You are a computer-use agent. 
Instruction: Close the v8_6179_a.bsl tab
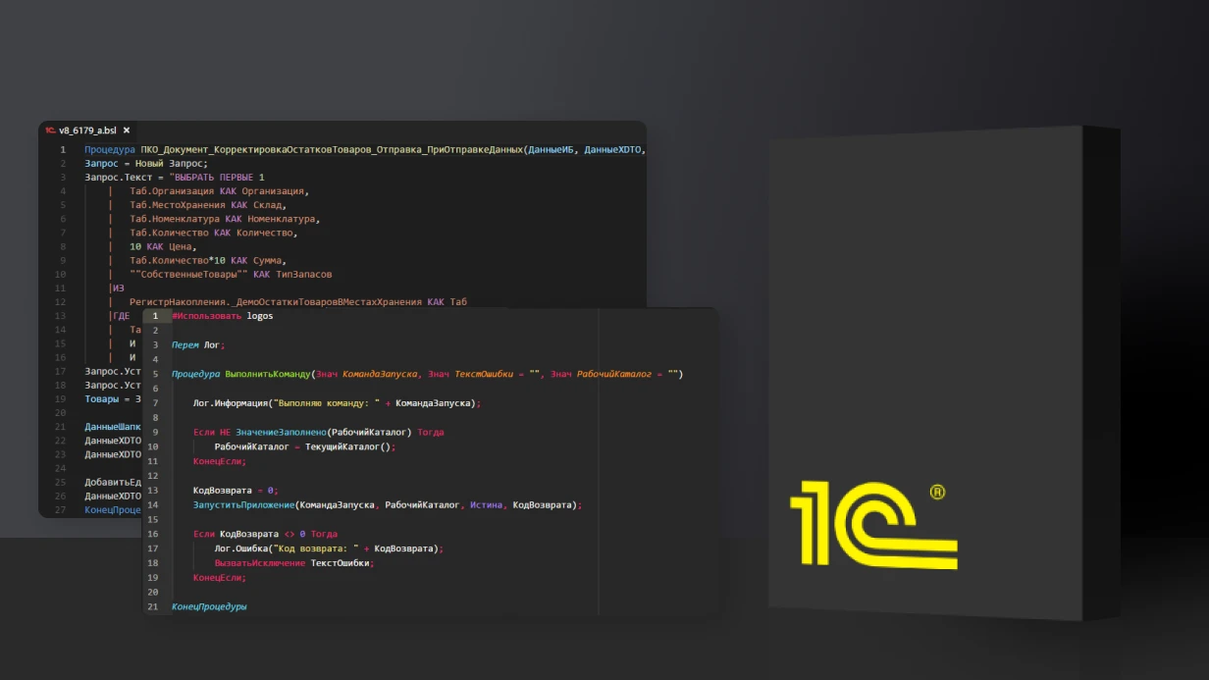tap(125, 129)
